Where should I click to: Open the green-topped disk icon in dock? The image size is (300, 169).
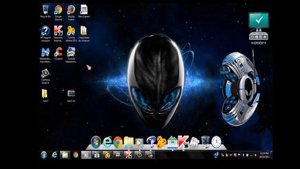pos(172,142)
